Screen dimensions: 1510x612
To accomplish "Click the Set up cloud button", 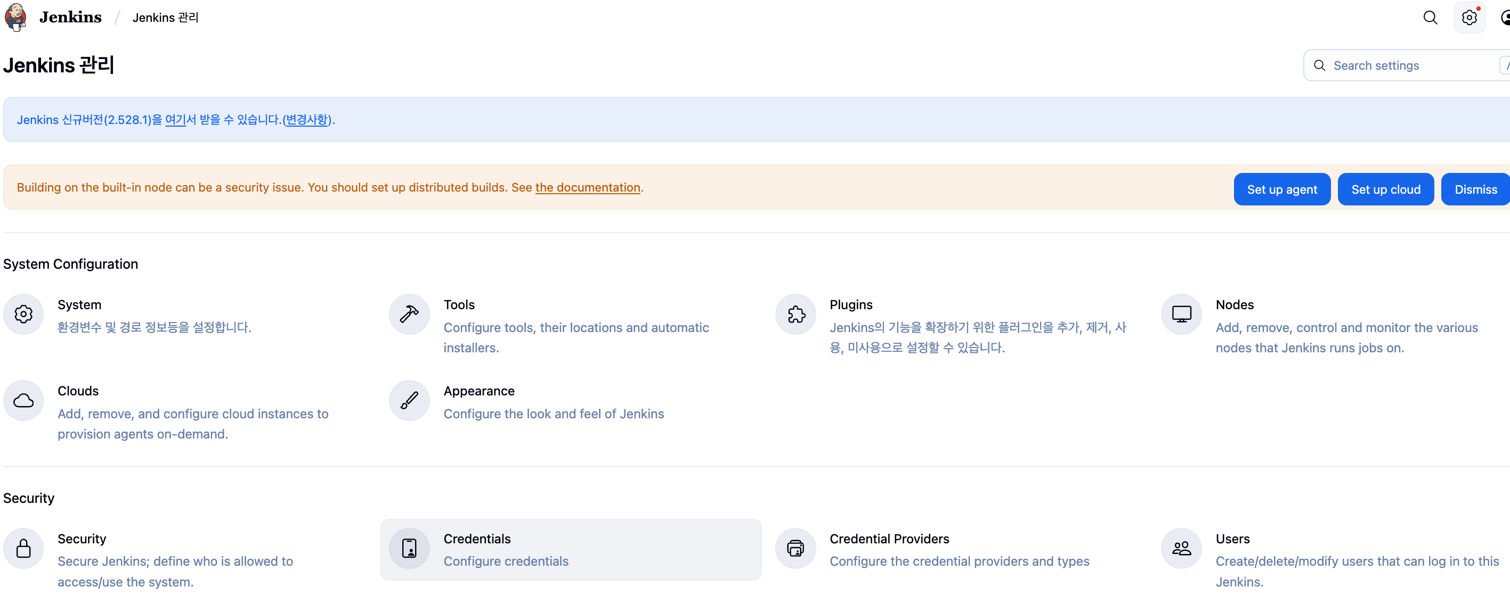I will 1385,189.
